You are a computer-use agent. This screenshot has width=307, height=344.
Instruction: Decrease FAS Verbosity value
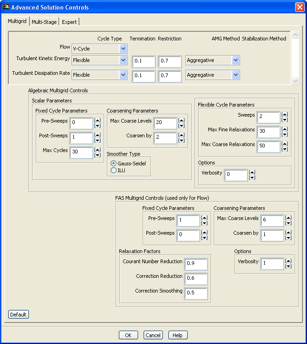pos(288,266)
